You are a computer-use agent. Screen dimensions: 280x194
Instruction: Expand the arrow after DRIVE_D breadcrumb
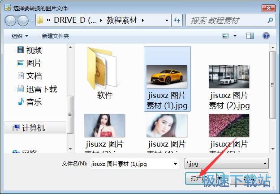101,20
